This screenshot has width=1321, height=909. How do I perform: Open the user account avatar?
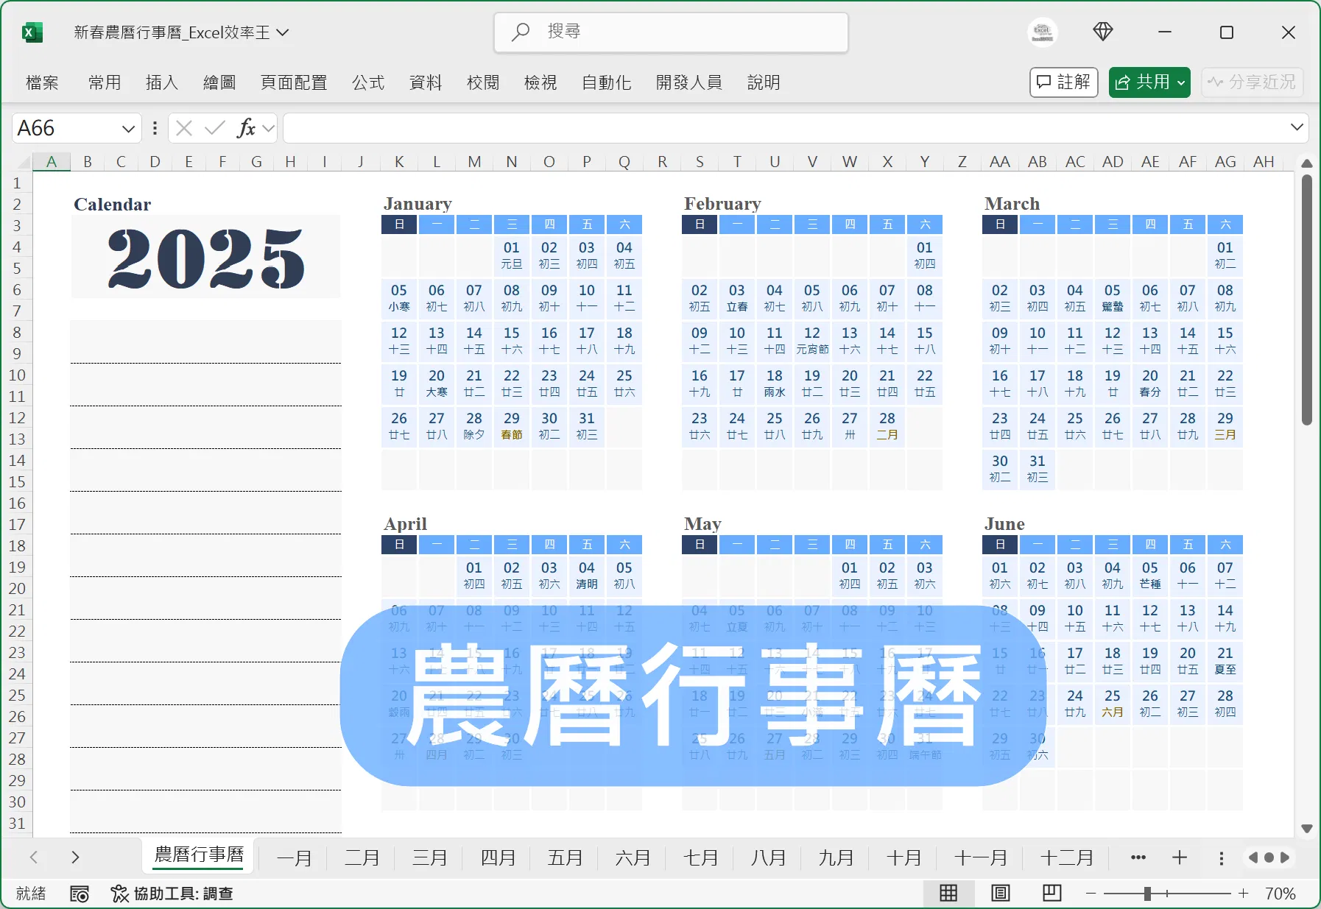(1042, 32)
